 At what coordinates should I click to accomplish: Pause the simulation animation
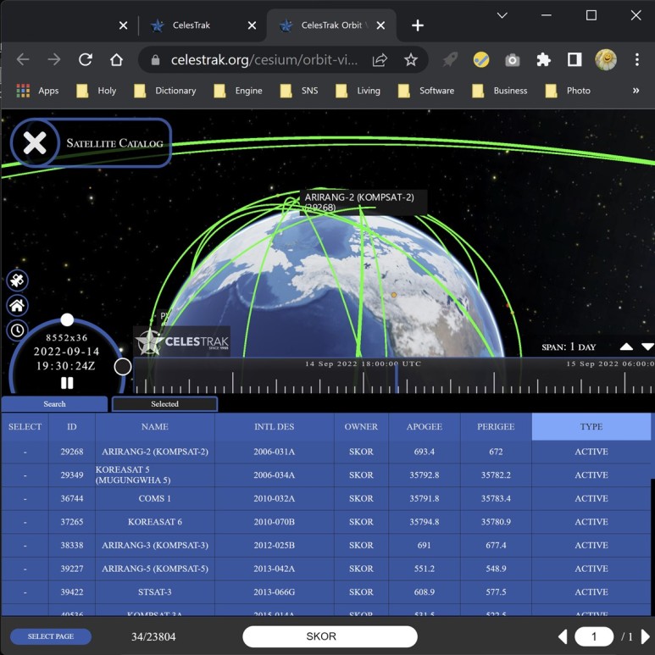(67, 383)
